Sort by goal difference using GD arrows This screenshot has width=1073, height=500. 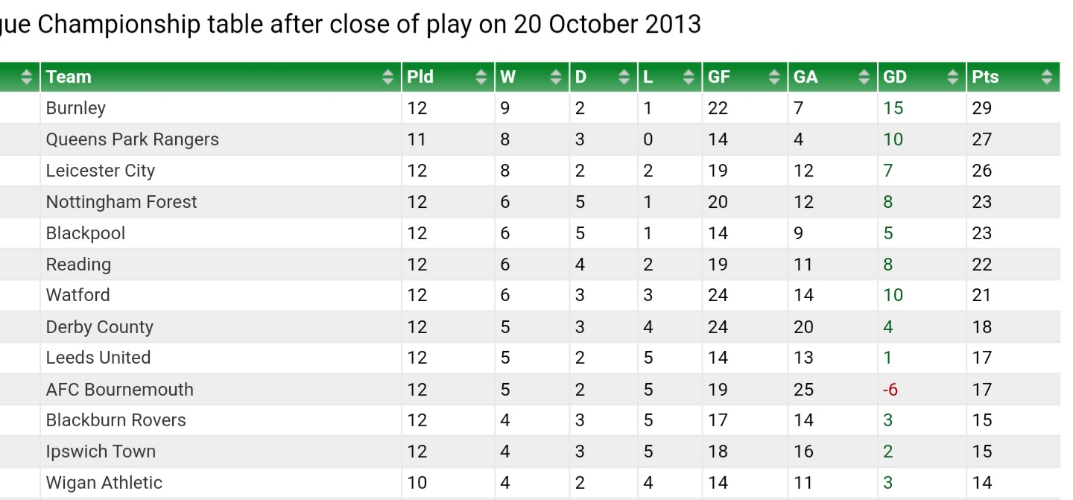coord(952,77)
